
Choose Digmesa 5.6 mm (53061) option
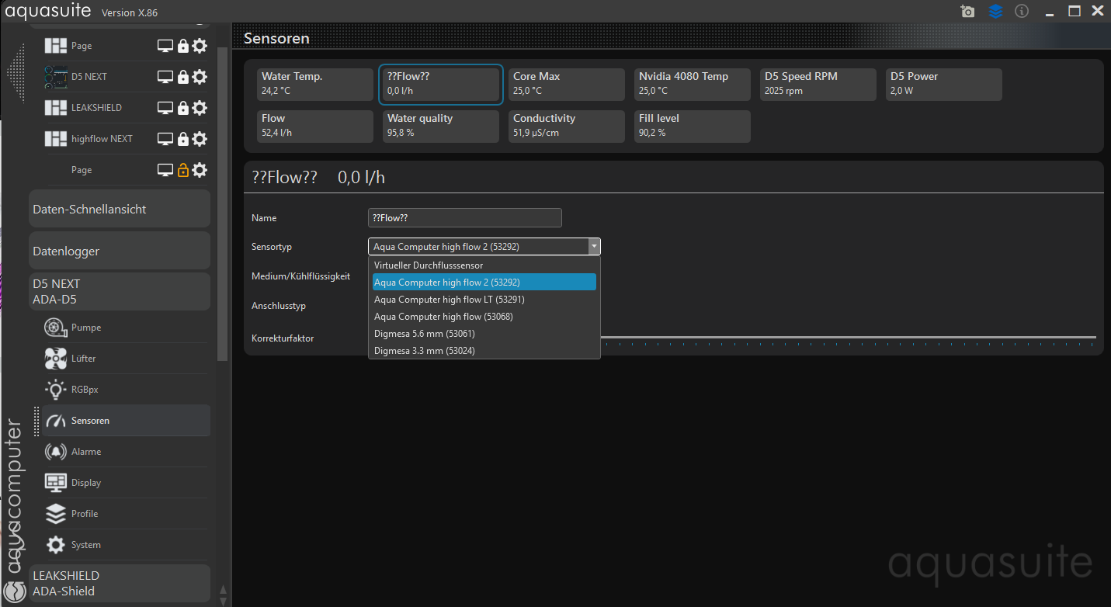pyautogui.click(x=425, y=334)
